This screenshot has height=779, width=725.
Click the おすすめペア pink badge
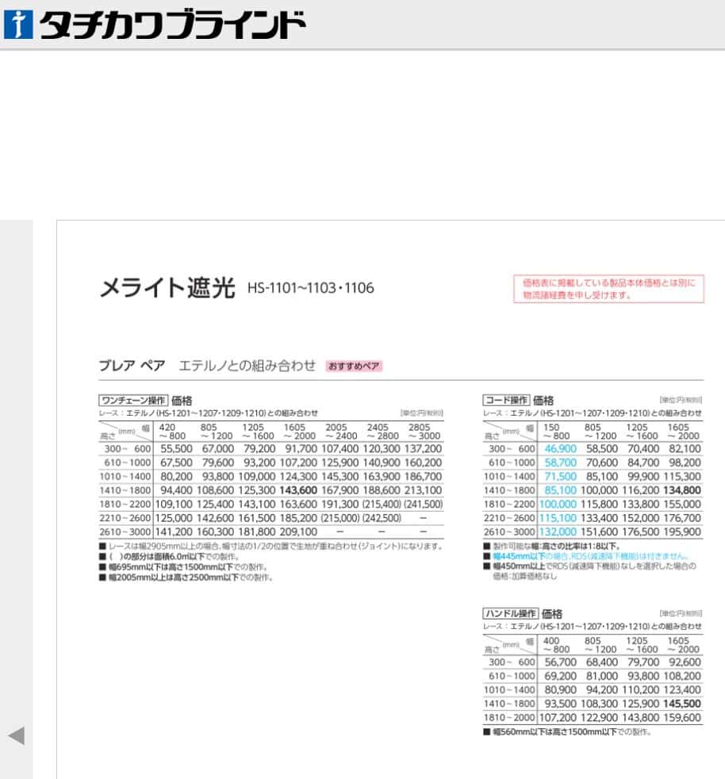(354, 366)
